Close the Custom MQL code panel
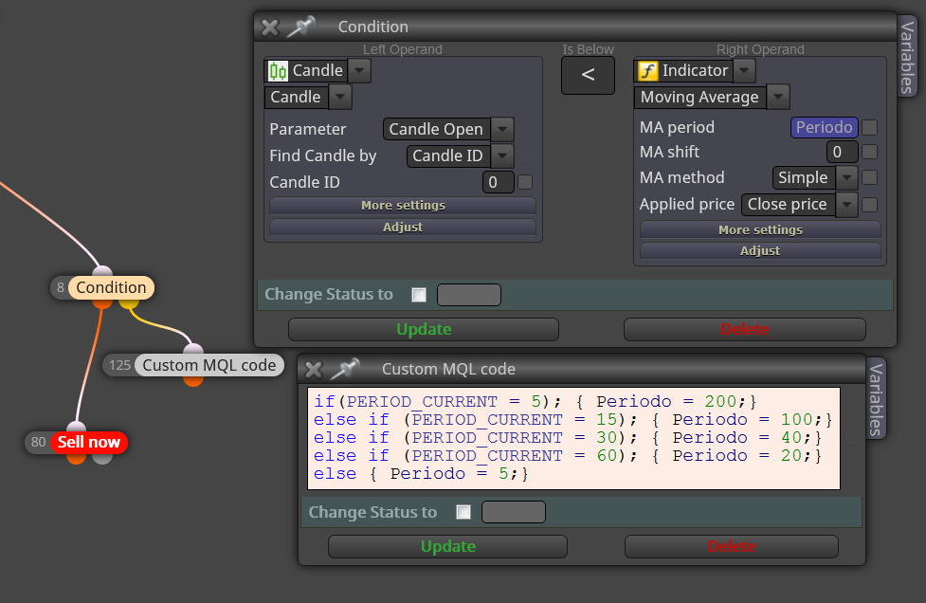The width and height of the screenshot is (926, 603). (x=314, y=370)
